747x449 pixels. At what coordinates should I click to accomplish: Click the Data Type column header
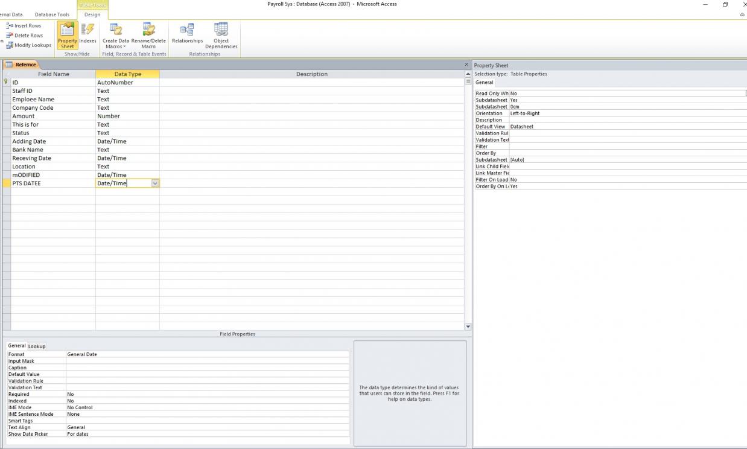click(127, 74)
